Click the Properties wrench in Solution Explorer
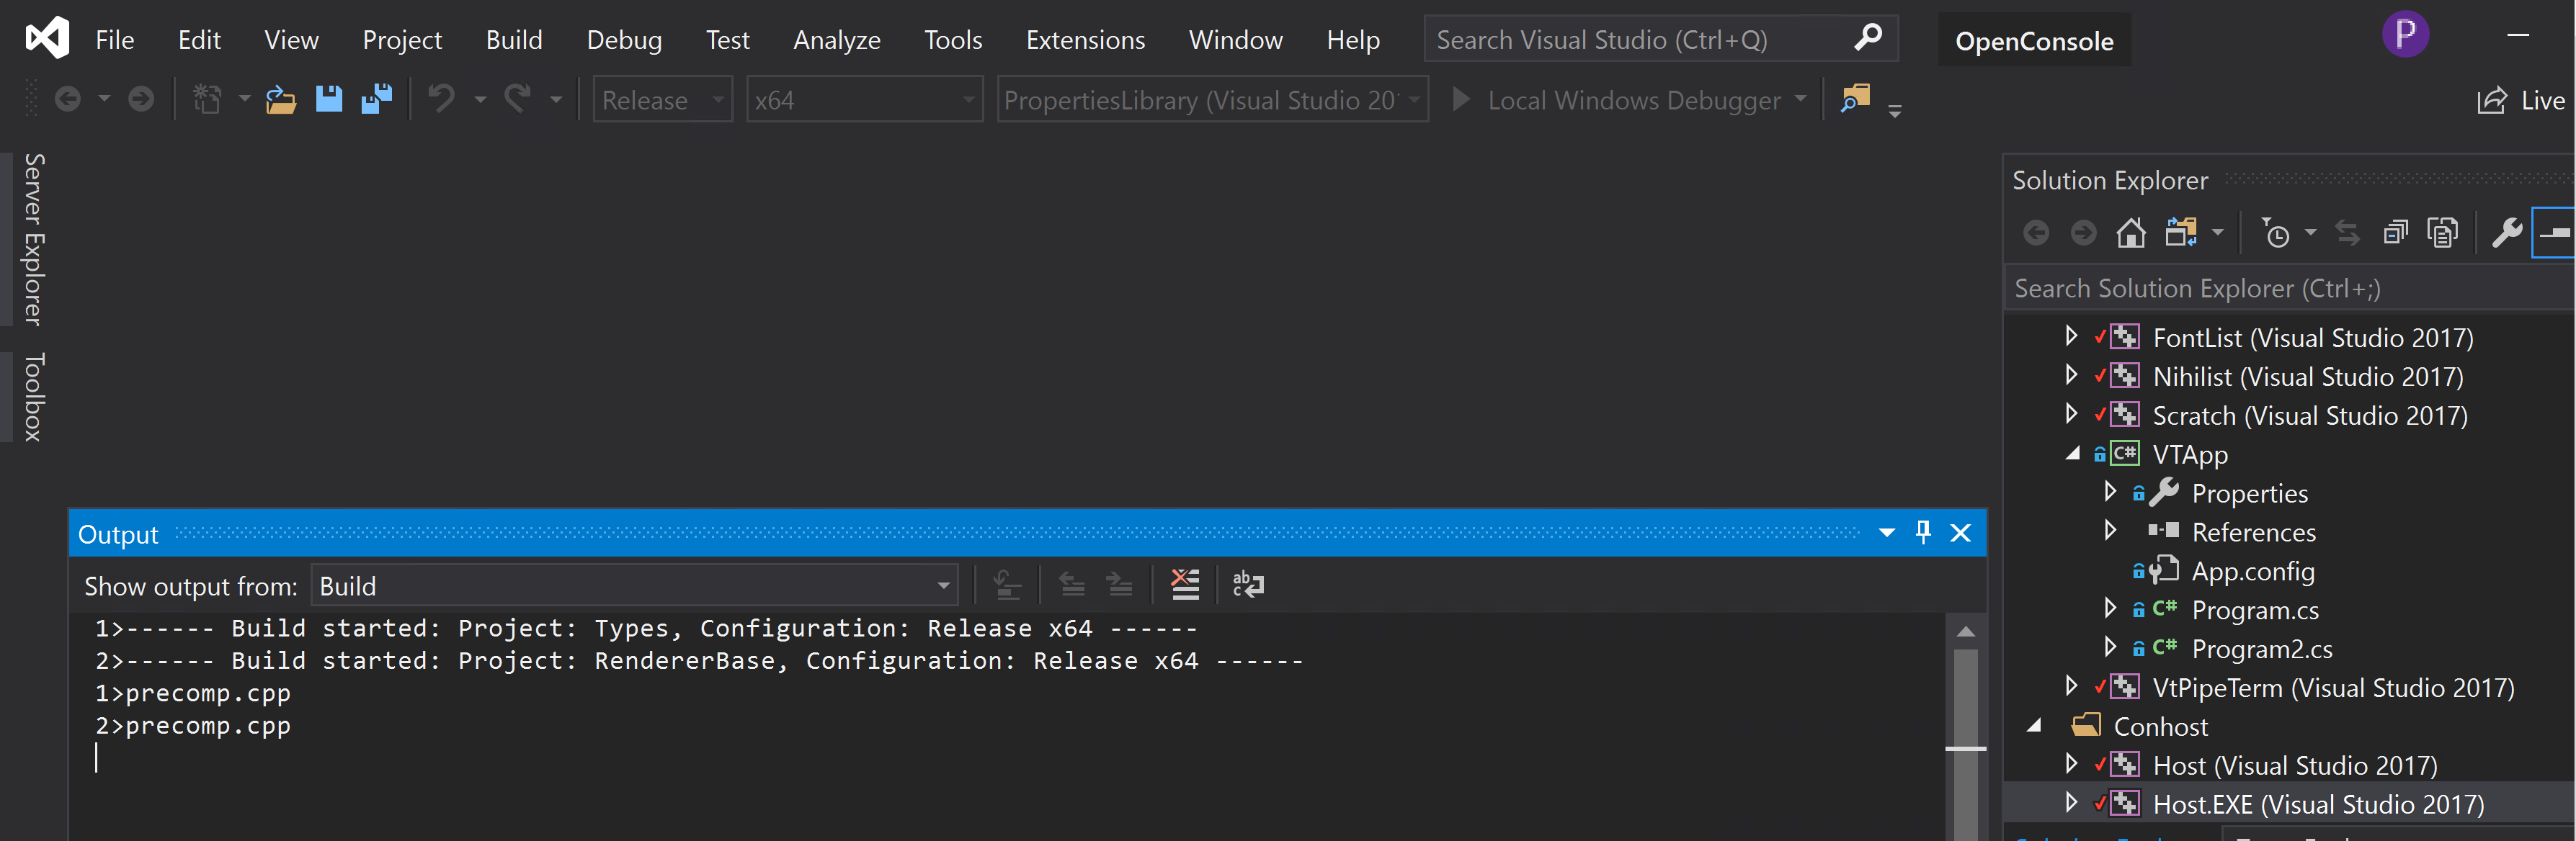Screen dimensions: 2576x841 pos(2508,233)
